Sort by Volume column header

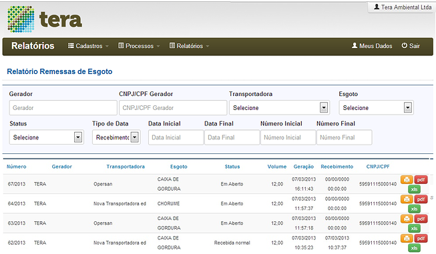(277, 167)
